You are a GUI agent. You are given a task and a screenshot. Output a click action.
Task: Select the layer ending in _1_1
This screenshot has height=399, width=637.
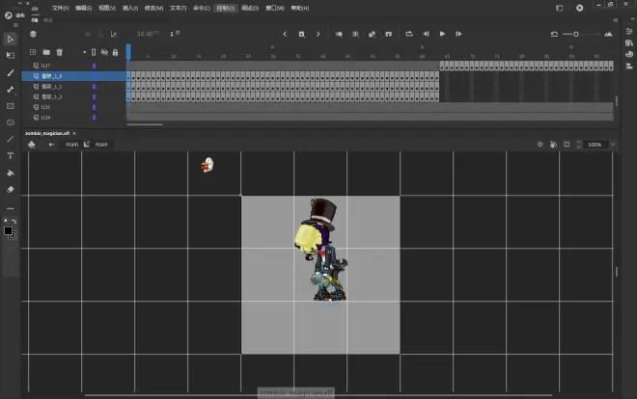pos(51,87)
